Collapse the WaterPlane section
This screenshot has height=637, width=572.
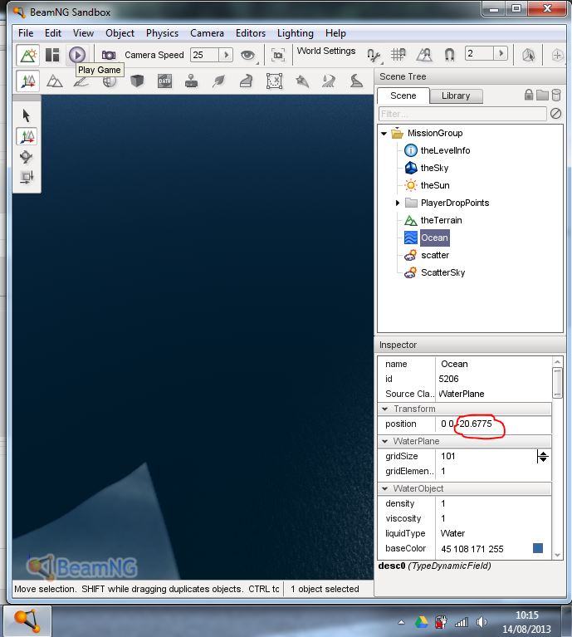point(385,441)
